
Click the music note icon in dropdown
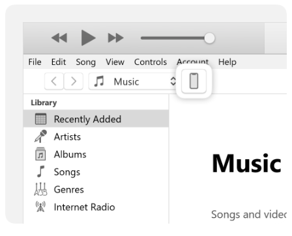point(99,81)
